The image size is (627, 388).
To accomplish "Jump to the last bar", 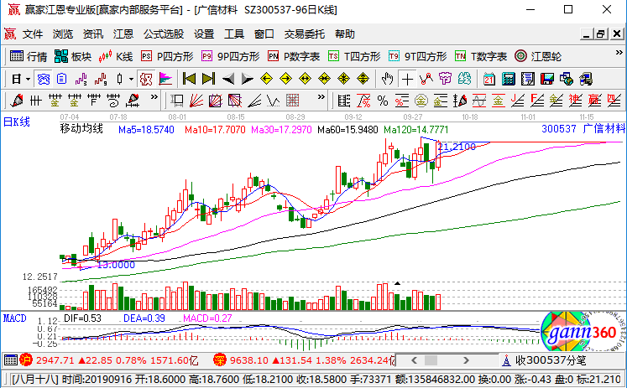I will (208, 79).
